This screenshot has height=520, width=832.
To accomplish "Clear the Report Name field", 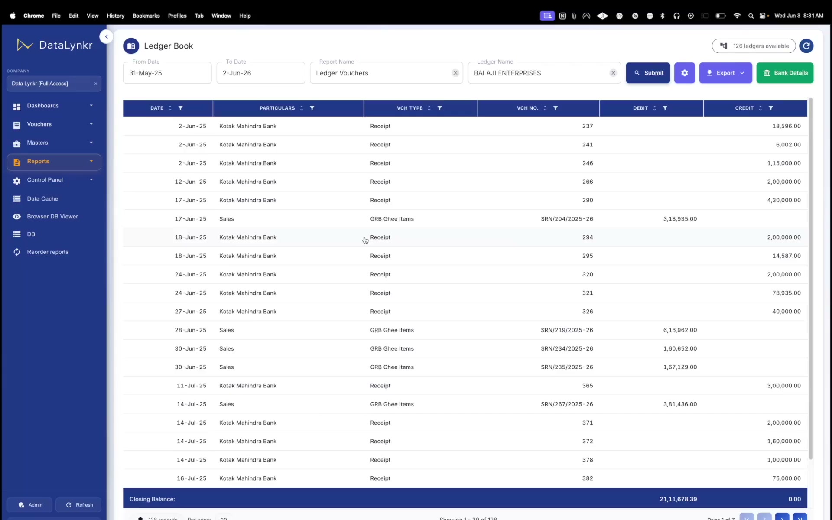I will (455, 73).
